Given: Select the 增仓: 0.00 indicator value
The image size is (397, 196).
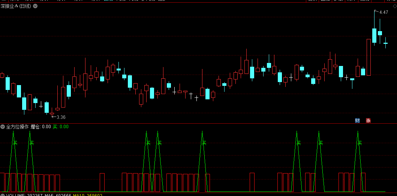Looking at the screenshot, I should (x=41, y=127).
